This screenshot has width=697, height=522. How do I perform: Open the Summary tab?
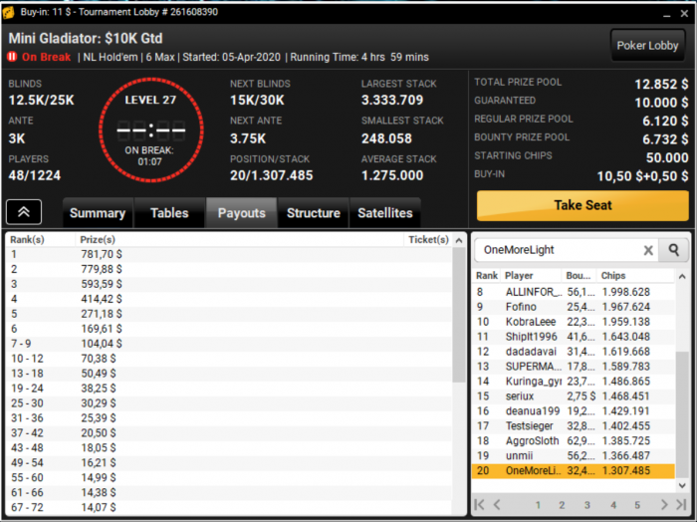tap(98, 213)
